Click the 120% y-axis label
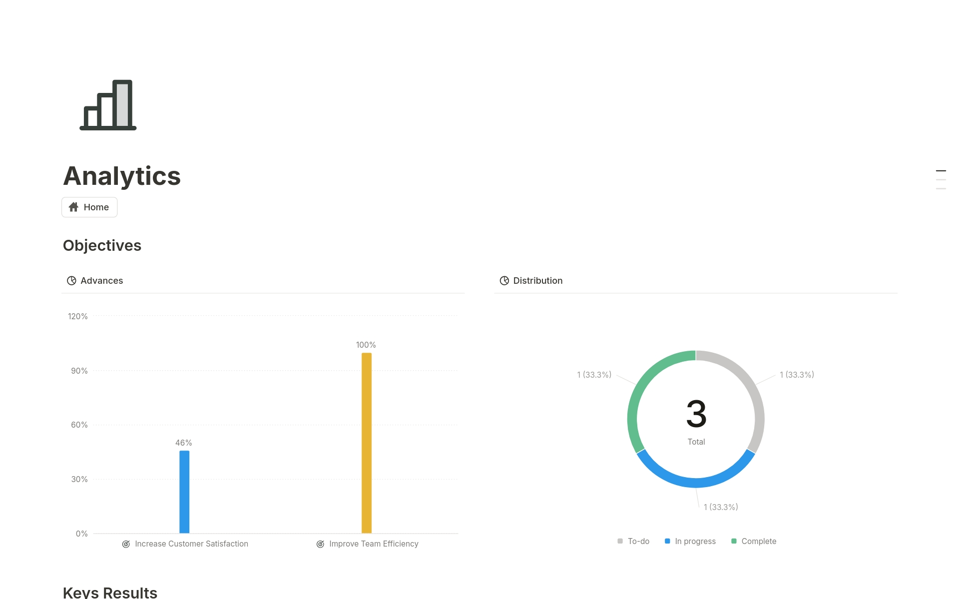 click(78, 317)
